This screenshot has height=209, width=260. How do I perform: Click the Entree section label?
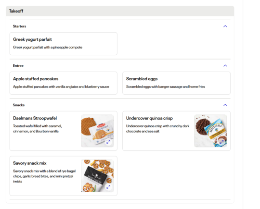click(x=18, y=66)
